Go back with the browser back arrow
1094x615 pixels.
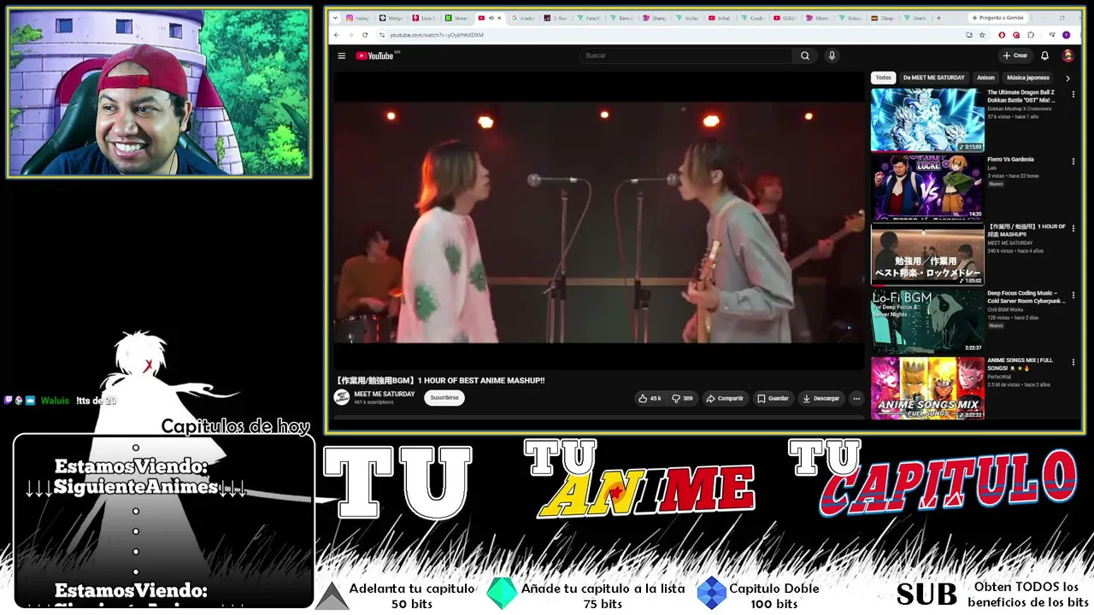[x=337, y=35]
